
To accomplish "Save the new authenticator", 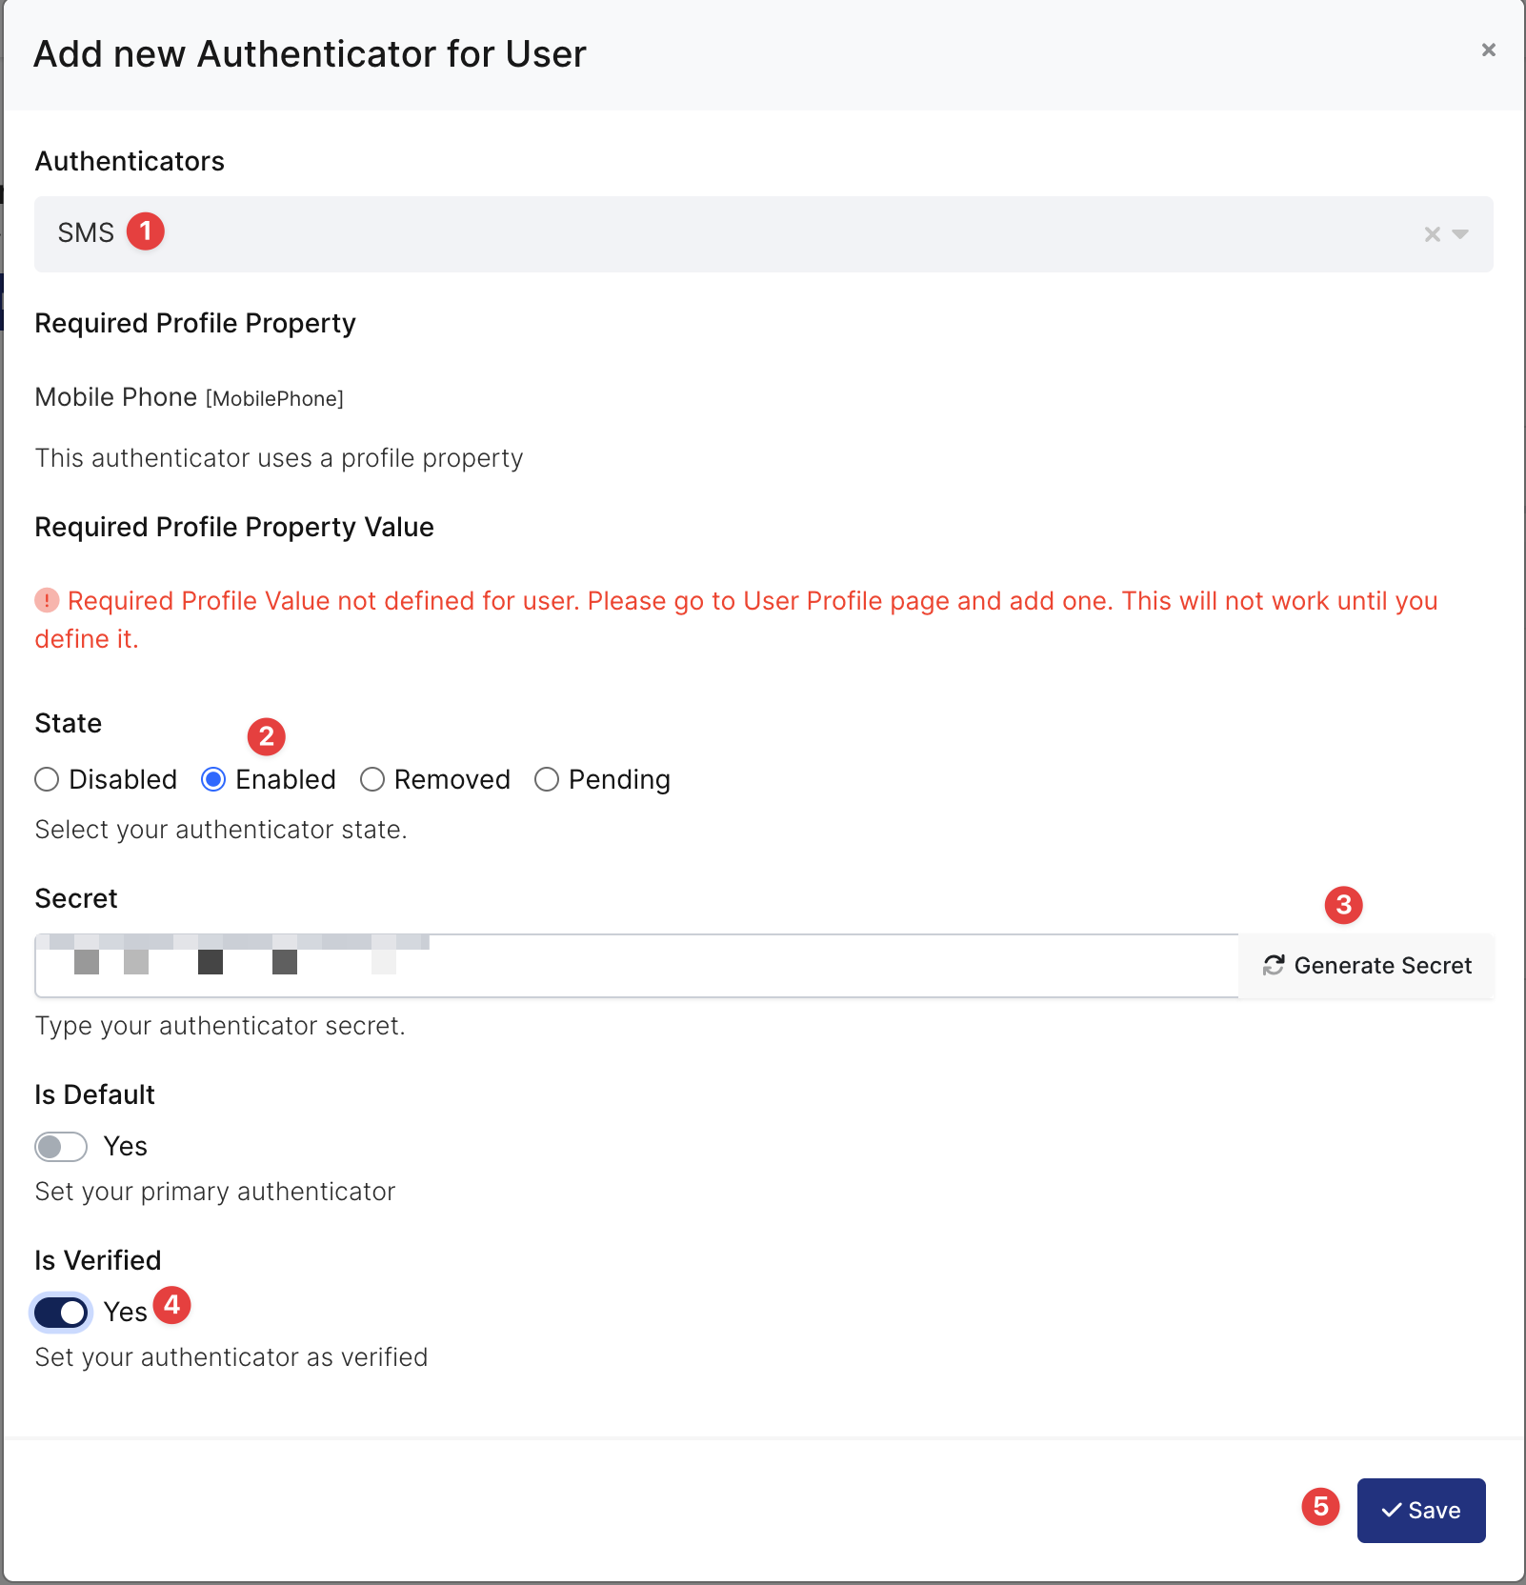I will (x=1421, y=1511).
